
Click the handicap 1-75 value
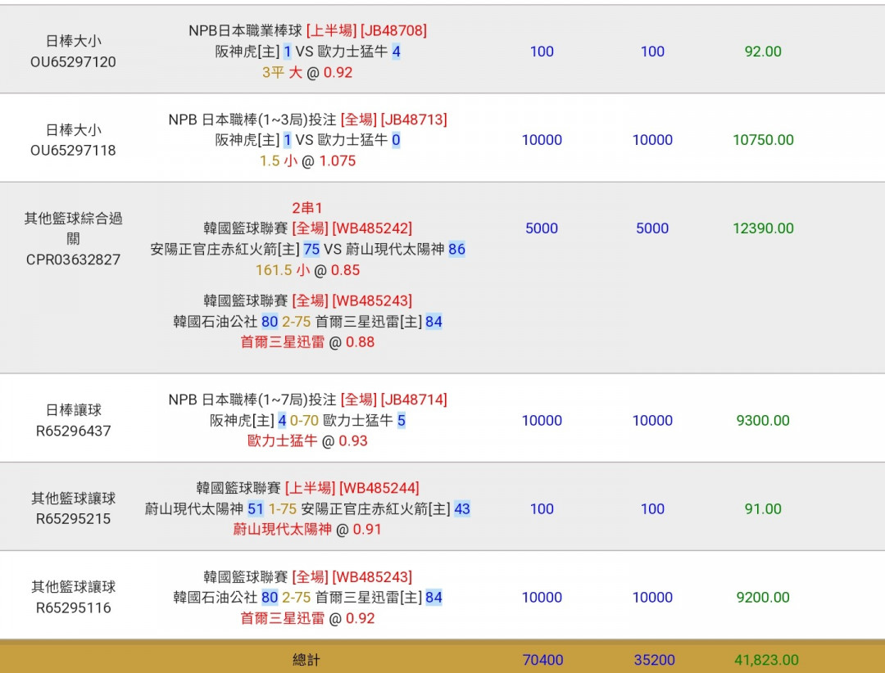coord(282,508)
